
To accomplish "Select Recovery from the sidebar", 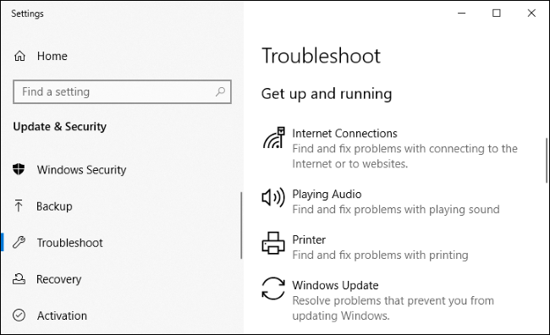I will point(59,279).
